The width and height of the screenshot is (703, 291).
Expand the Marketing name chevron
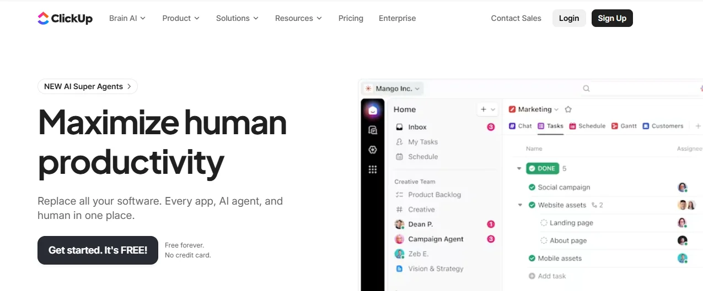[556, 109]
